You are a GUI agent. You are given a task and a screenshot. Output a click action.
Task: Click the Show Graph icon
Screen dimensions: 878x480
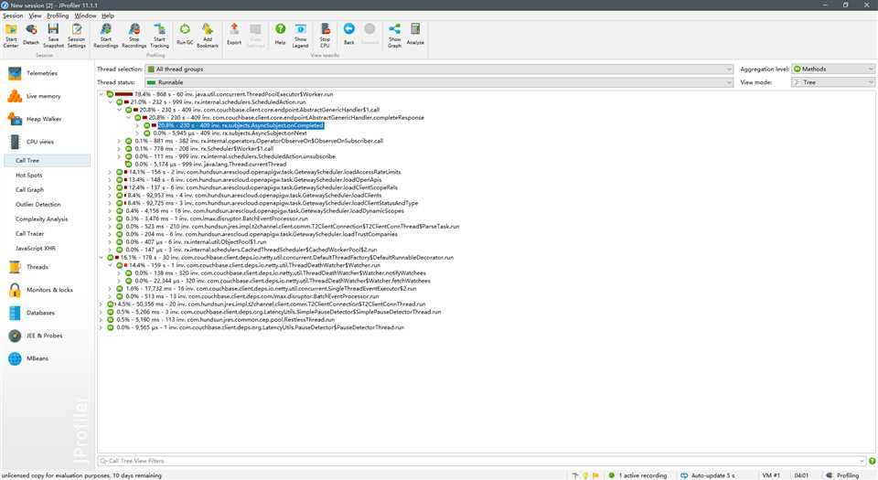[395, 35]
